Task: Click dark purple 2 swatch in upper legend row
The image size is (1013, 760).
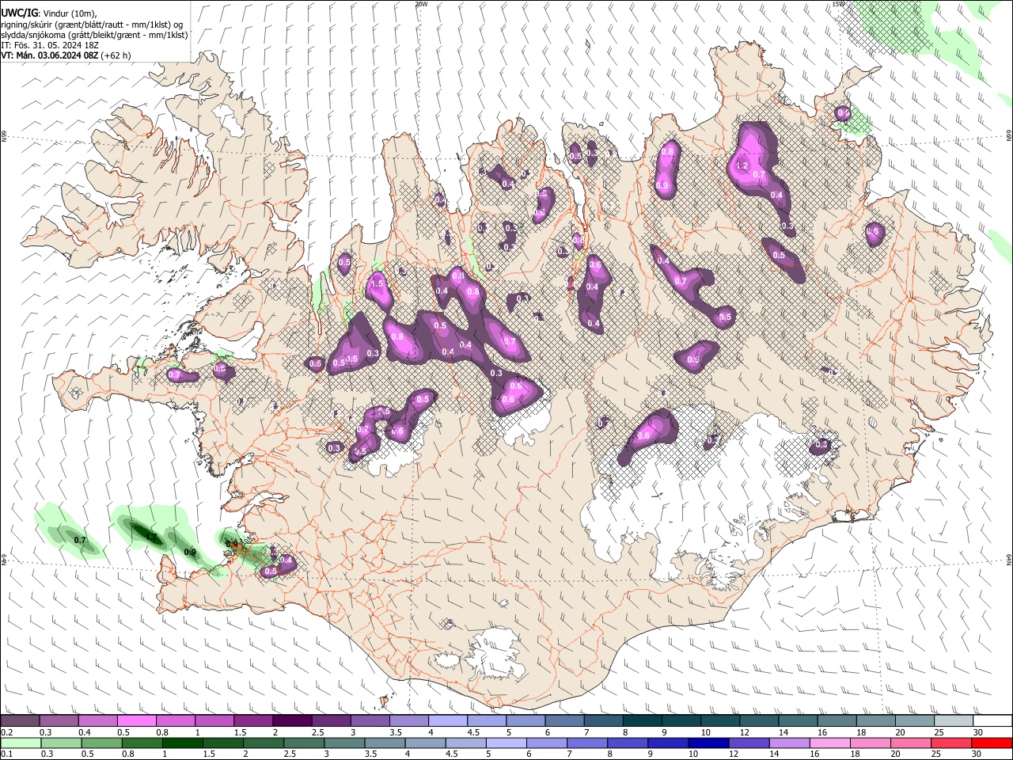Action: coord(291,721)
